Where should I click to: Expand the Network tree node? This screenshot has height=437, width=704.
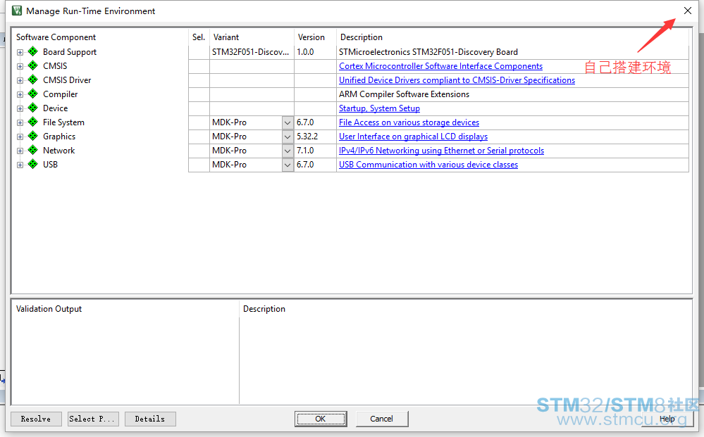pos(20,151)
